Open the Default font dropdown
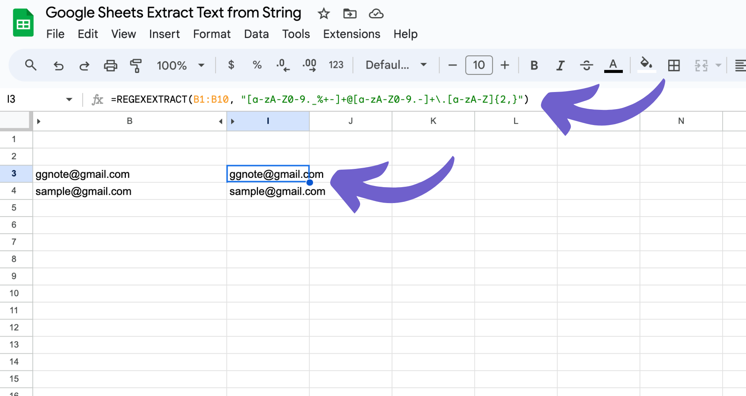The width and height of the screenshot is (746, 396). point(396,65)
